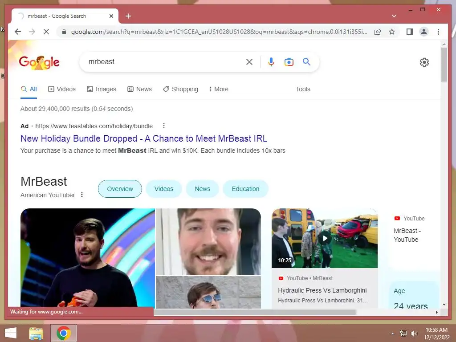Viewport: 456px width, 342px height.
Task: Select the All results tab
Action: (29, 89)
